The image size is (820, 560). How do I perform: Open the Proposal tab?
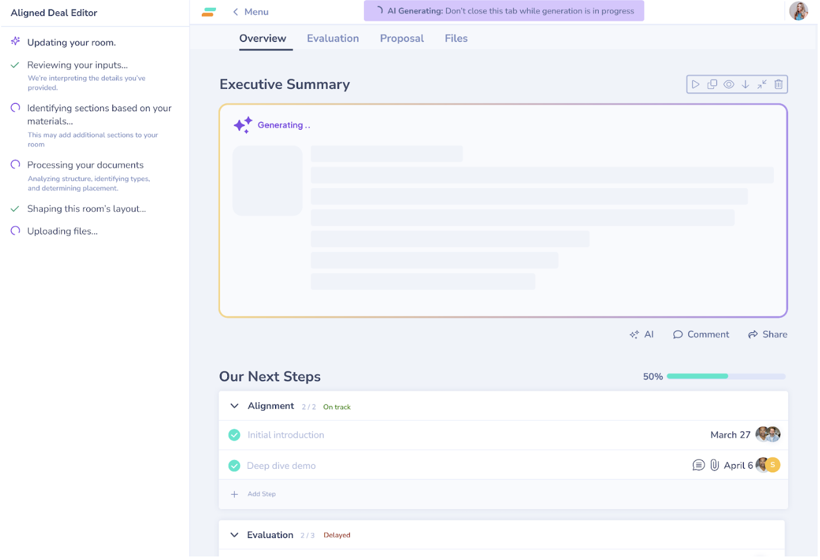[x=402, y=38]
